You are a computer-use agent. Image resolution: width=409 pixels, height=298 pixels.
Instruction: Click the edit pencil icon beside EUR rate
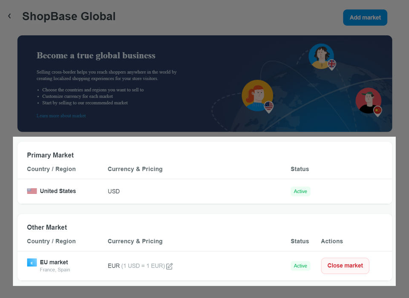click(x=170, y=266)
